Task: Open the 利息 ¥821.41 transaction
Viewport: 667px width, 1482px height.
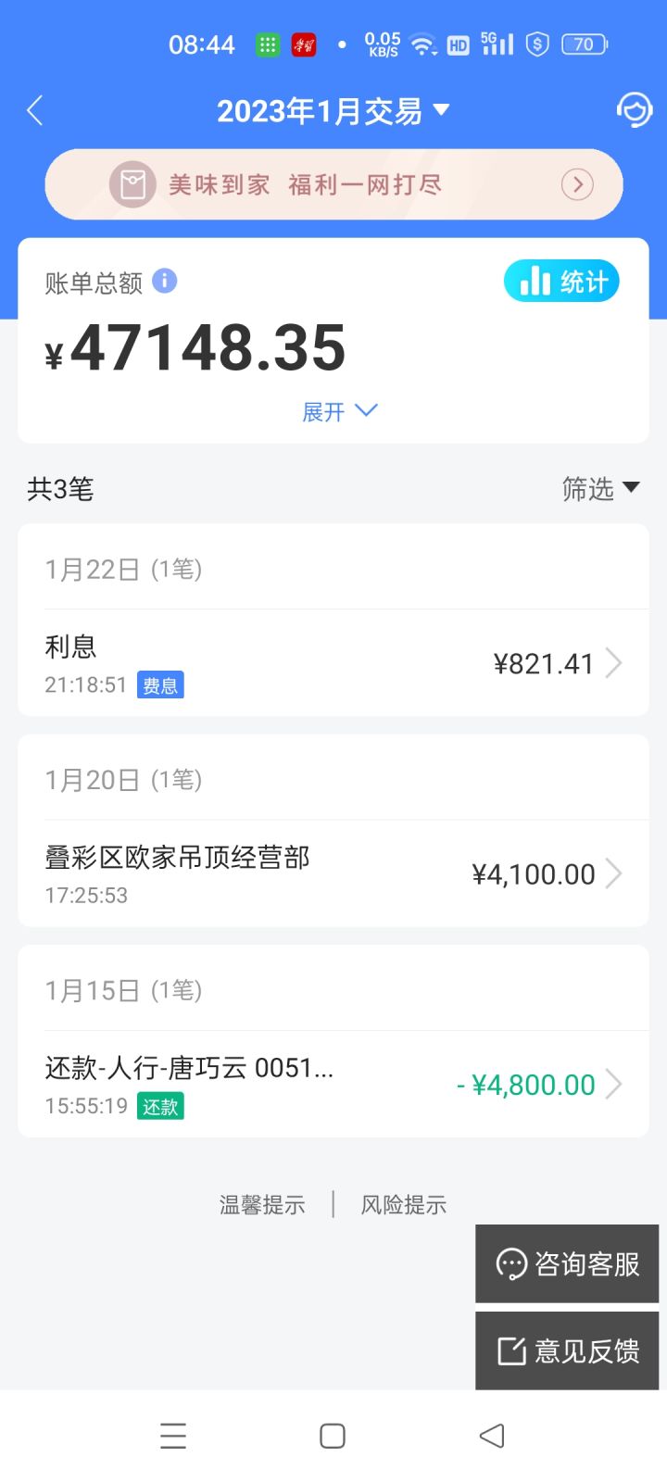Action: (333, 663)
